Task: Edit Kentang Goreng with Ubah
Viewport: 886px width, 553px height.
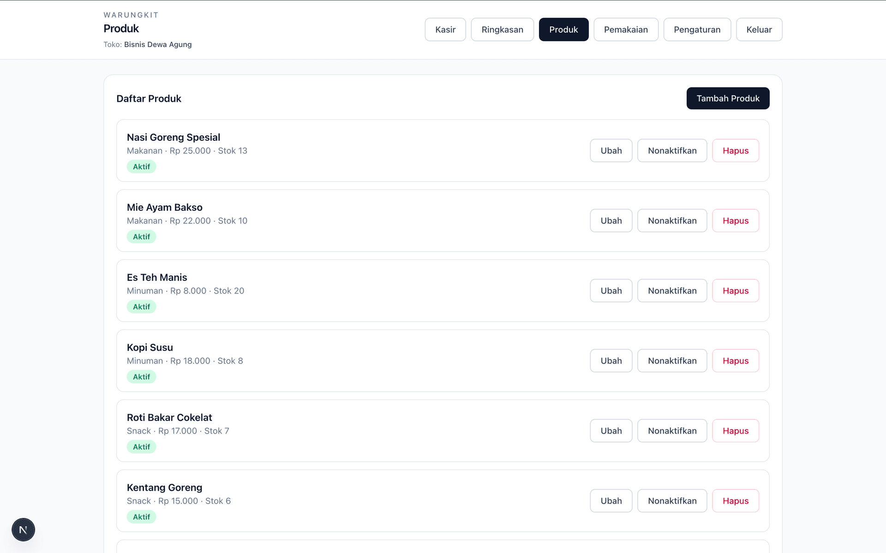Action: 611,501
